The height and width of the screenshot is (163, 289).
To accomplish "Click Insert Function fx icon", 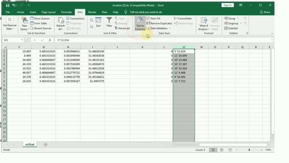I will (50, 40).
